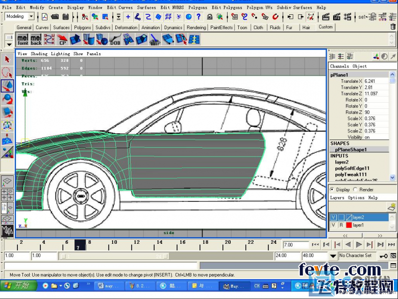Click the Show Manipulator tool
The width and height of the screenshot is (398, 299).
click(x=7, y=152)
